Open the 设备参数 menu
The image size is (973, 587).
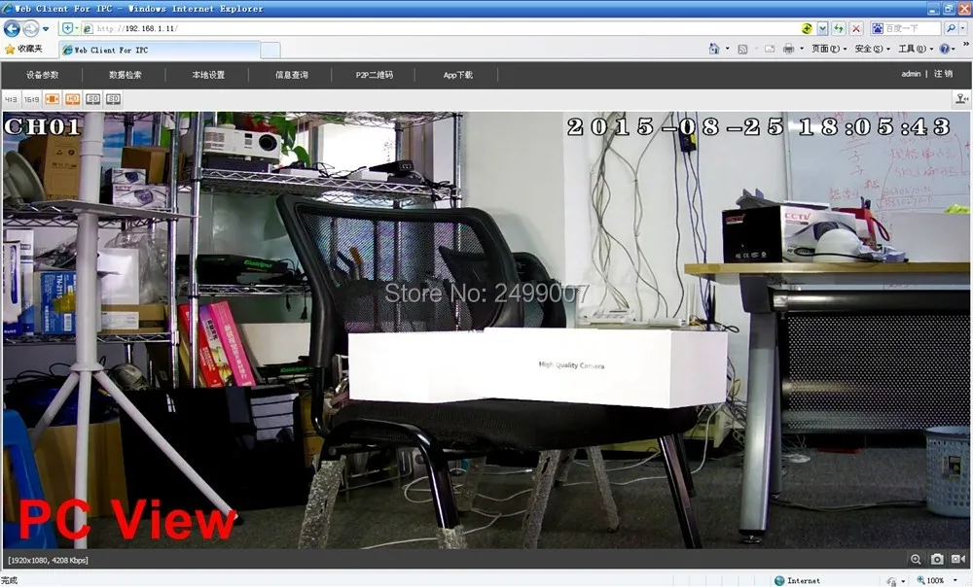42,75
